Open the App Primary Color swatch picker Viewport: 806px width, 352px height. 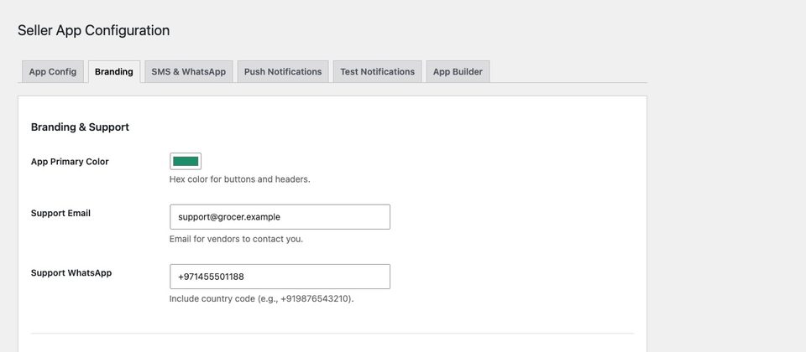click(x=186, y=161)
